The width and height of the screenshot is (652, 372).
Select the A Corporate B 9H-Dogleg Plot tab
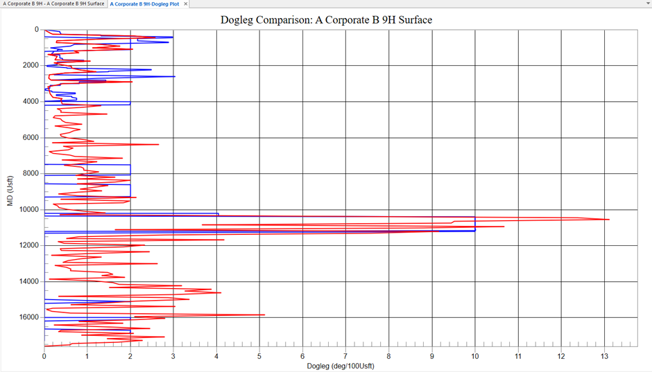[145, 4]
